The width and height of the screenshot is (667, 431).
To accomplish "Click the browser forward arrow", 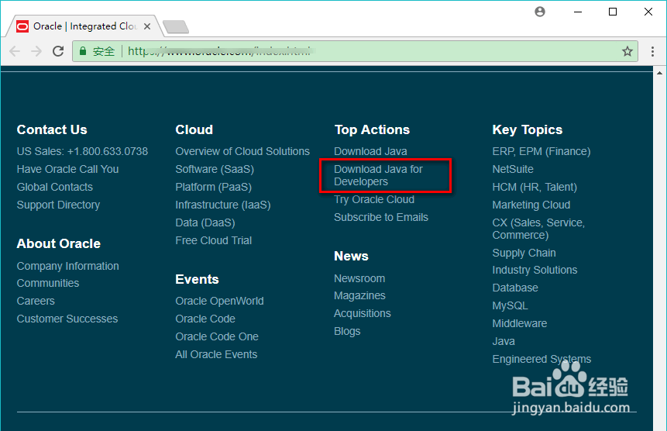I will (x=36, y=51).
